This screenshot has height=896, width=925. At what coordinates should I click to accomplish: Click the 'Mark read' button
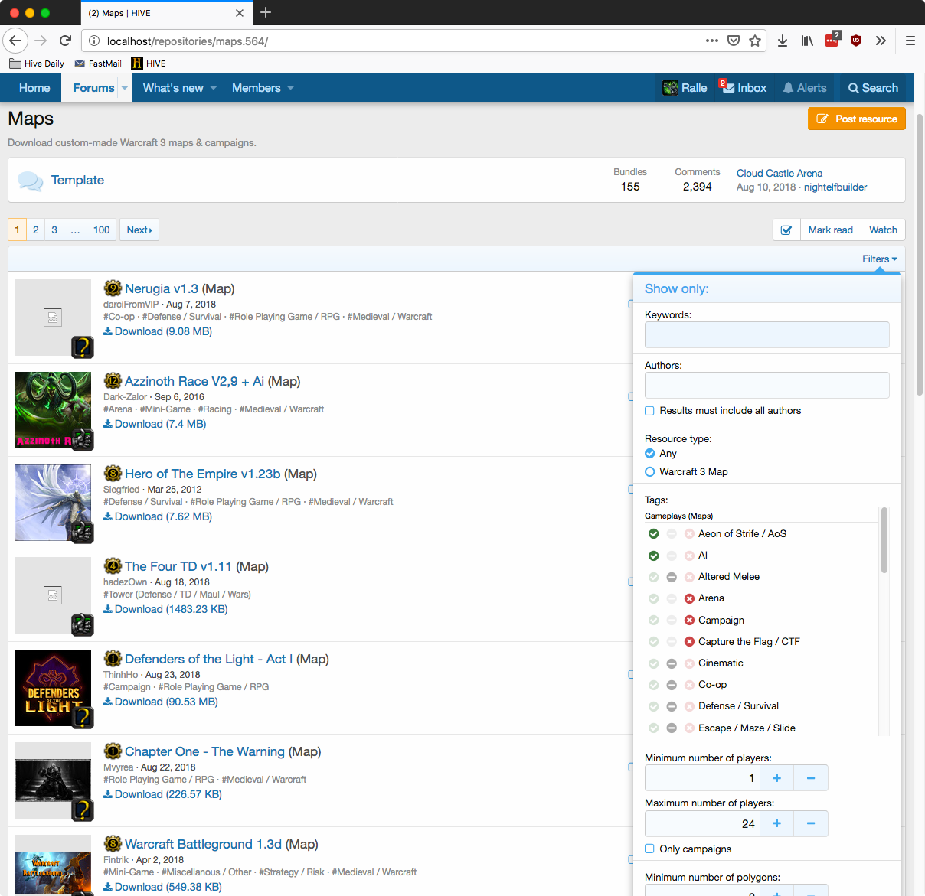coord(830,230)
